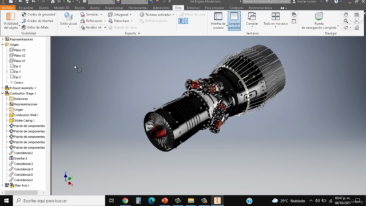Select Coincidencia:2 constraint
Image resolution: width=366 pixels, height=206 pixels.
21,153
